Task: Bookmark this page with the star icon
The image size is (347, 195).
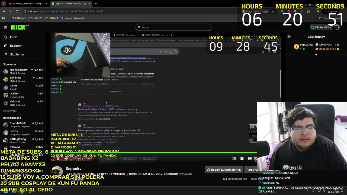Action: (x=273, y=11)
